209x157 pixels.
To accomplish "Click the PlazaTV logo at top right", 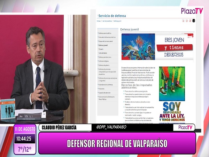I will coord(192,11).
